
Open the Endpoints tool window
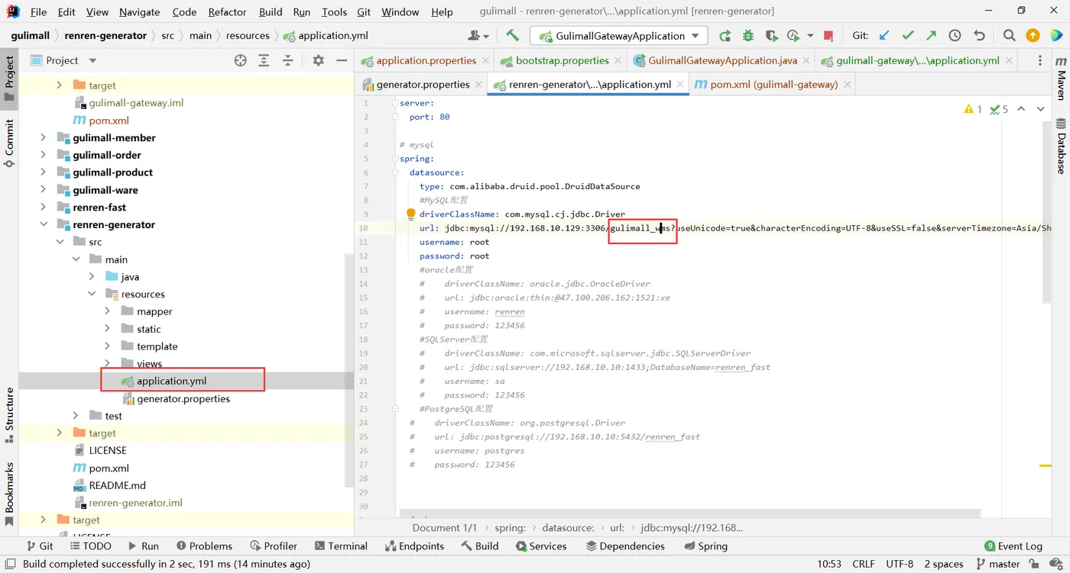[x=414, y=546]
